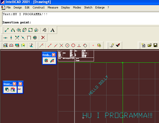Viewport: 159px width, 123px height.
Task: Click the single point snap icon
Action: pyautogui.click(x=93, y=45)
